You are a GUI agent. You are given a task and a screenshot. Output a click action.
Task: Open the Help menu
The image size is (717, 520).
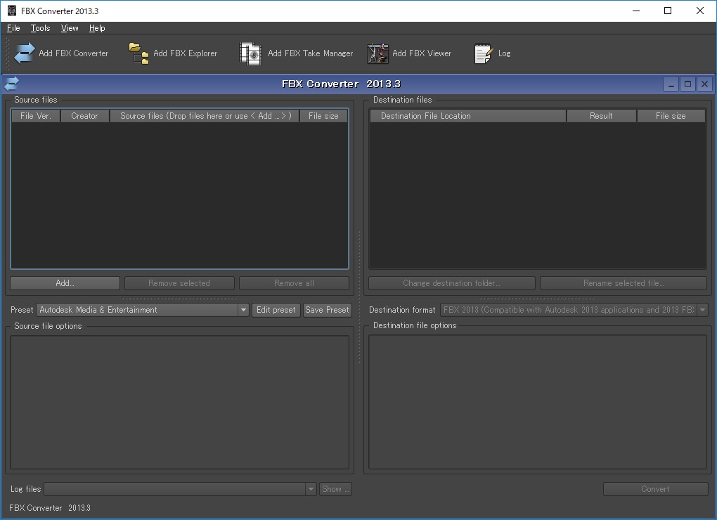pyautogui.click(x=97, y=28)
